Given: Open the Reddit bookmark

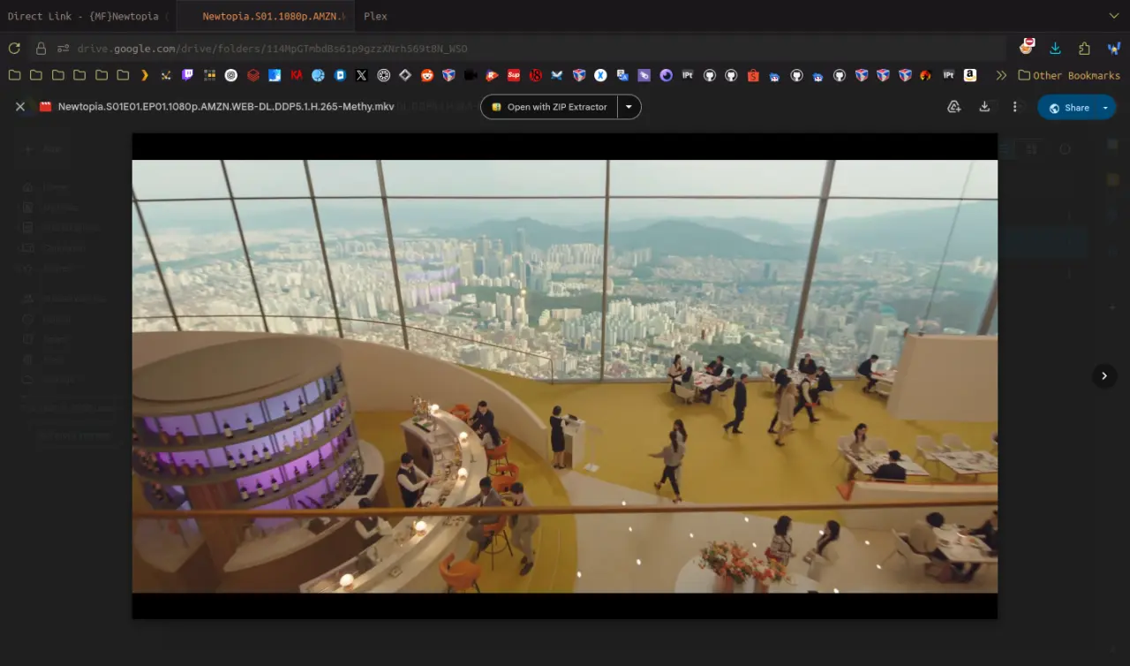Looking at the screenshot, I should coord(426,75).
